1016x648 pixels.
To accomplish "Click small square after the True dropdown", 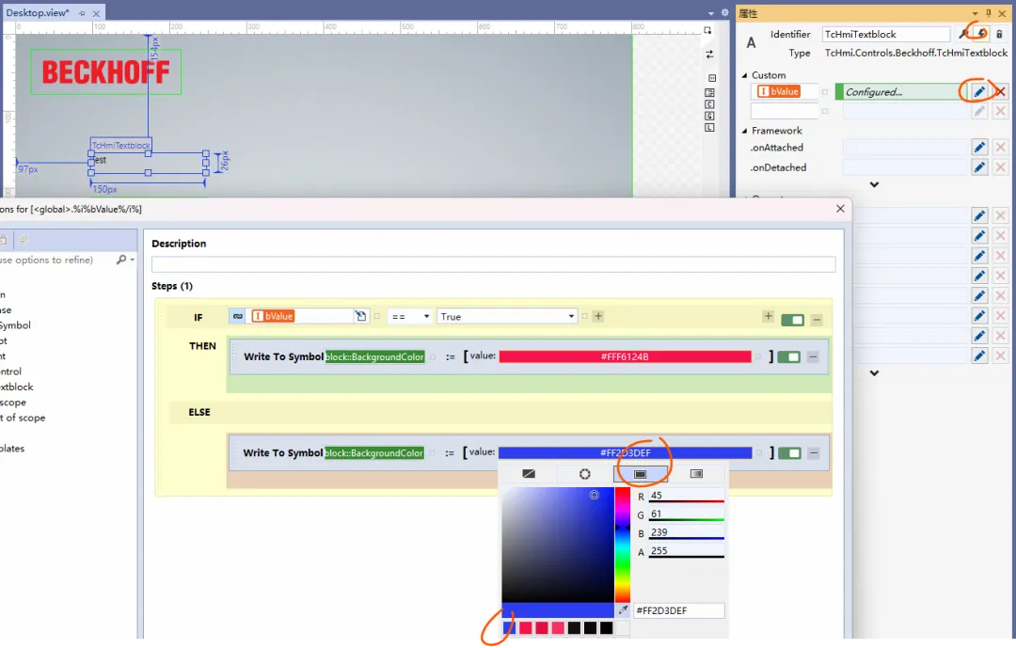I will [x=584, y=316].
